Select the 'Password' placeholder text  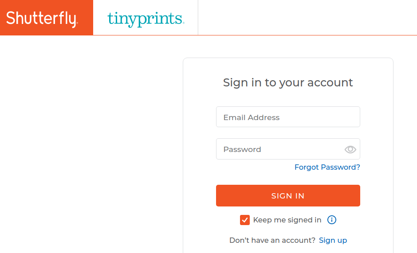point(242,149)
